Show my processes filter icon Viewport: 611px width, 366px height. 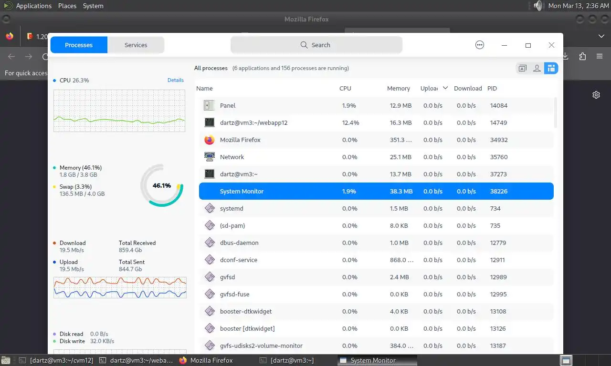coord(537,68)
